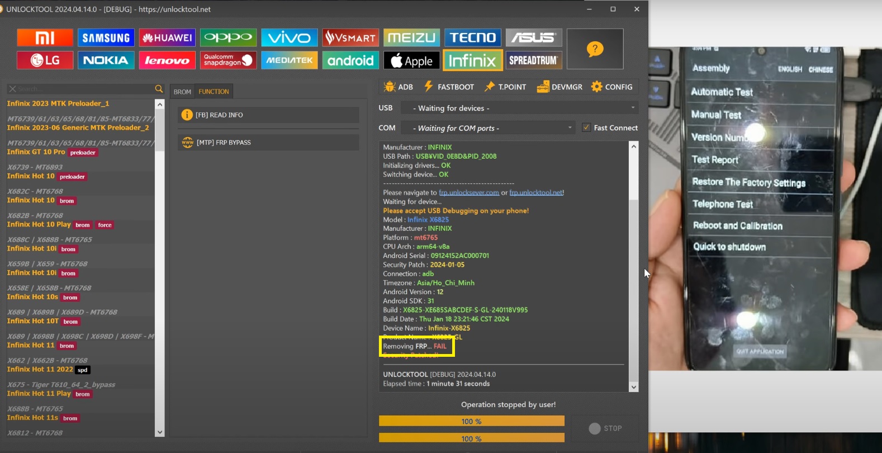This screenshot has height=453, width=882.
Task: Click the model name Infinix X6825
Action: pyautogui.click(x=428, y=220)
